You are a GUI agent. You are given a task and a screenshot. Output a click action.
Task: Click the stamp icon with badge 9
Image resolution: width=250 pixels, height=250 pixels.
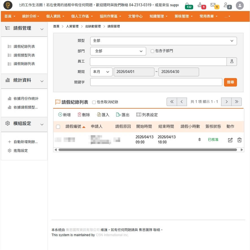(x=201, y=5)
